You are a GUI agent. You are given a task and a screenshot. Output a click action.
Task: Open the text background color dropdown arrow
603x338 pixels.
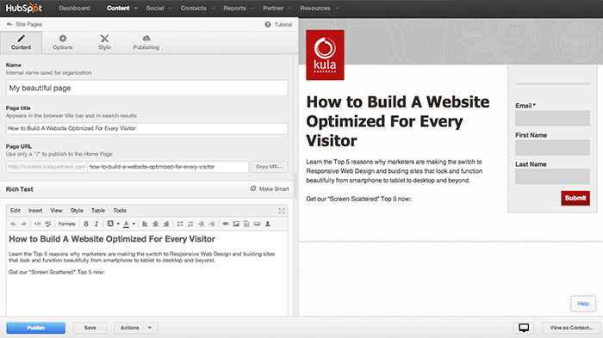point(118,224)
